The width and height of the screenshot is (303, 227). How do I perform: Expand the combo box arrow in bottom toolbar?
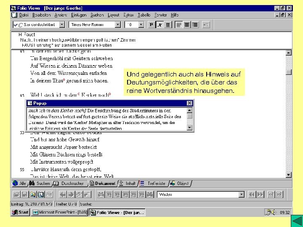[x=242, y=194]
